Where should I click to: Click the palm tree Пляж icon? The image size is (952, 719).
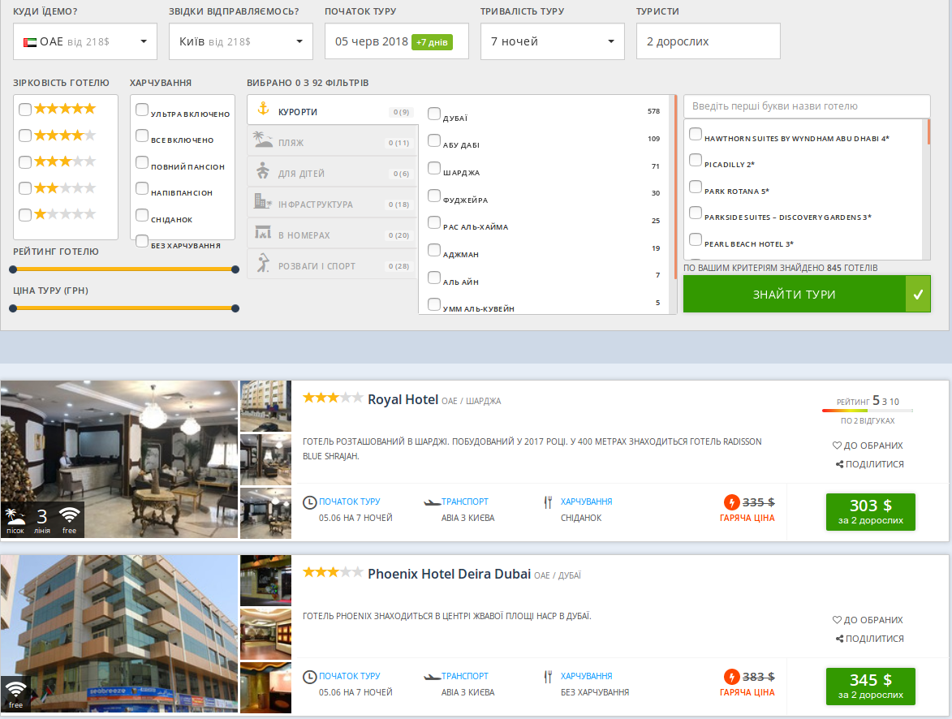point(262,141)
